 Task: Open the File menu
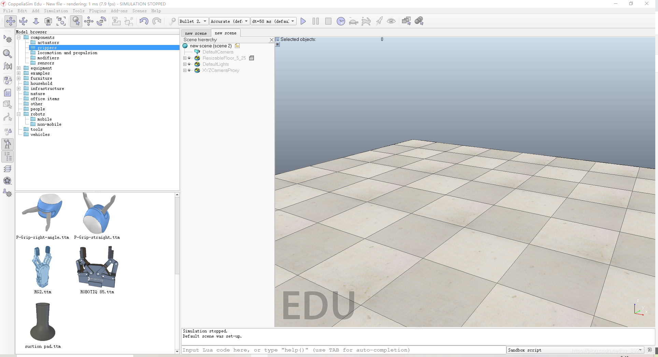[x=8, y=11]
